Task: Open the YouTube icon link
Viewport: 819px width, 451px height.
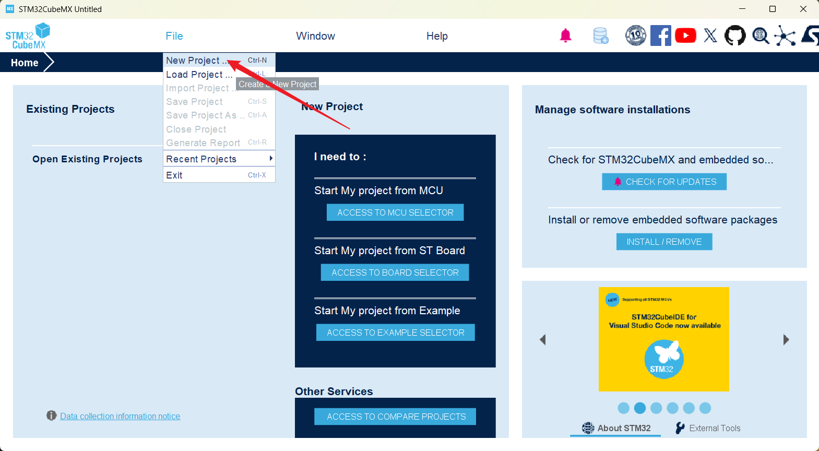Action: coord(685,35)
